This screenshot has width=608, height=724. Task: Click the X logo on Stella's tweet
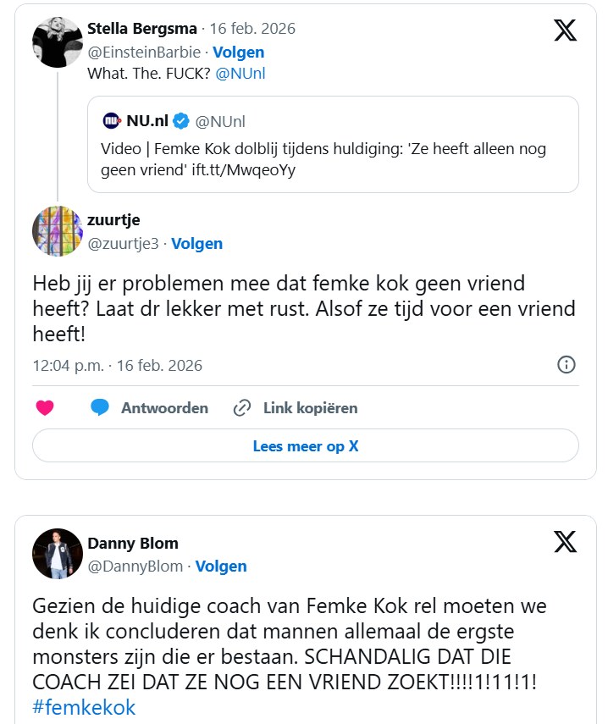(x=565, y=30)
